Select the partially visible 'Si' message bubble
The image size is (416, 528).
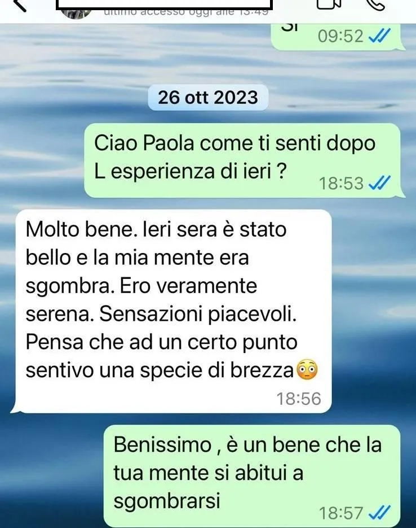[x=336, y=37]
